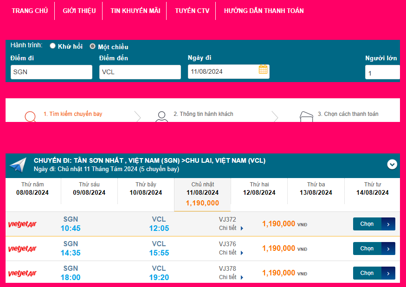The image size is (406, 287).
Task: Click the Điểm đến input field
Action: click(140, 72)
